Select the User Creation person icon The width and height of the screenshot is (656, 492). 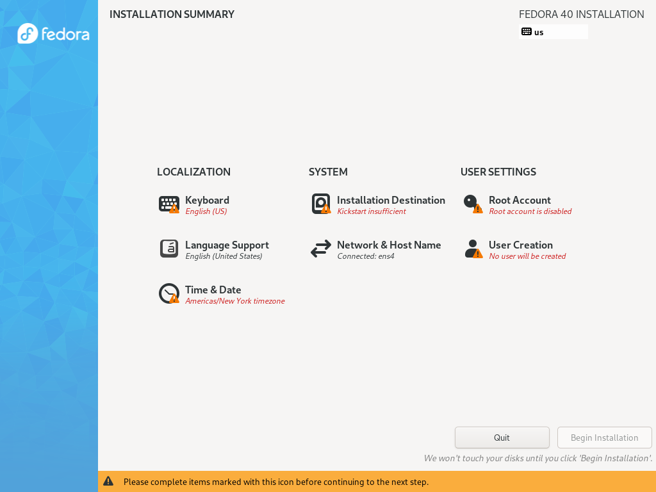tap(473, 249)
